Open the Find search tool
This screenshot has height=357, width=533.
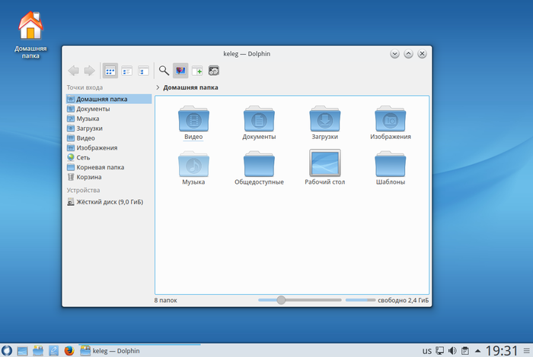tap(163, 71)
